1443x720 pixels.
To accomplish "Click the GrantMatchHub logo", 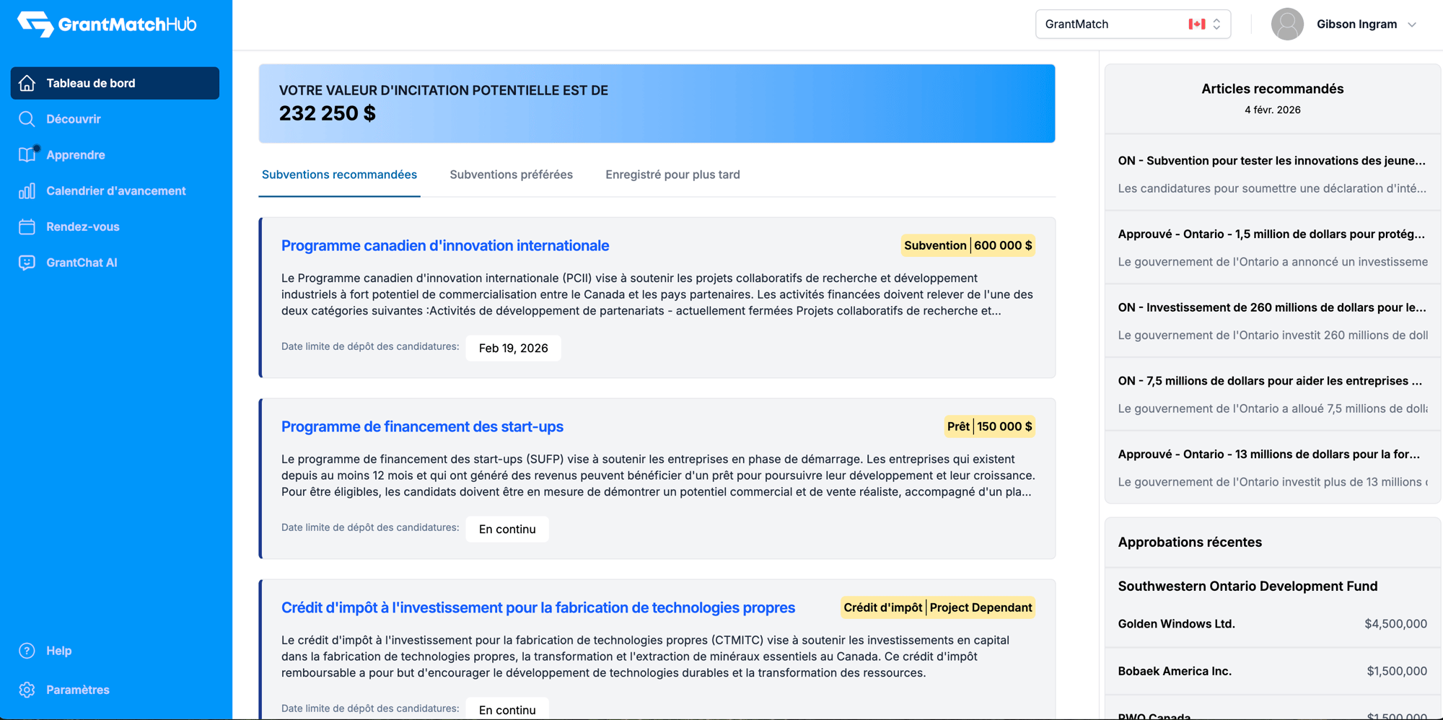I will (107, 25).
